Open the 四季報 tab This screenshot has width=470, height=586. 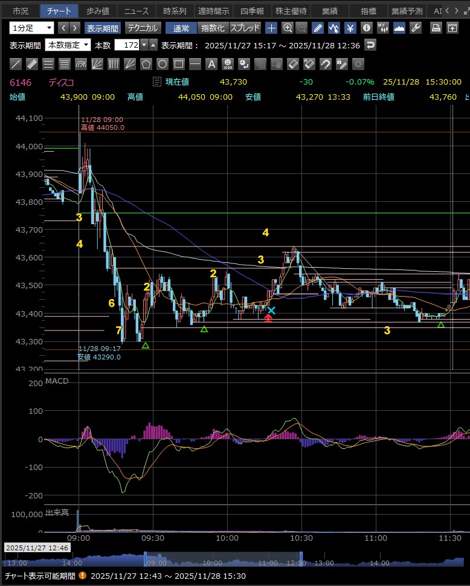(252, 11)
